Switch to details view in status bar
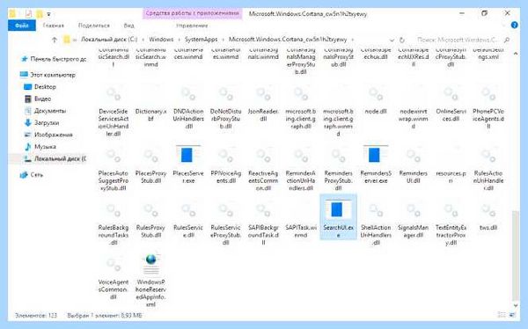The width and height of the screenshot is (528, 329). click(502, 315)
